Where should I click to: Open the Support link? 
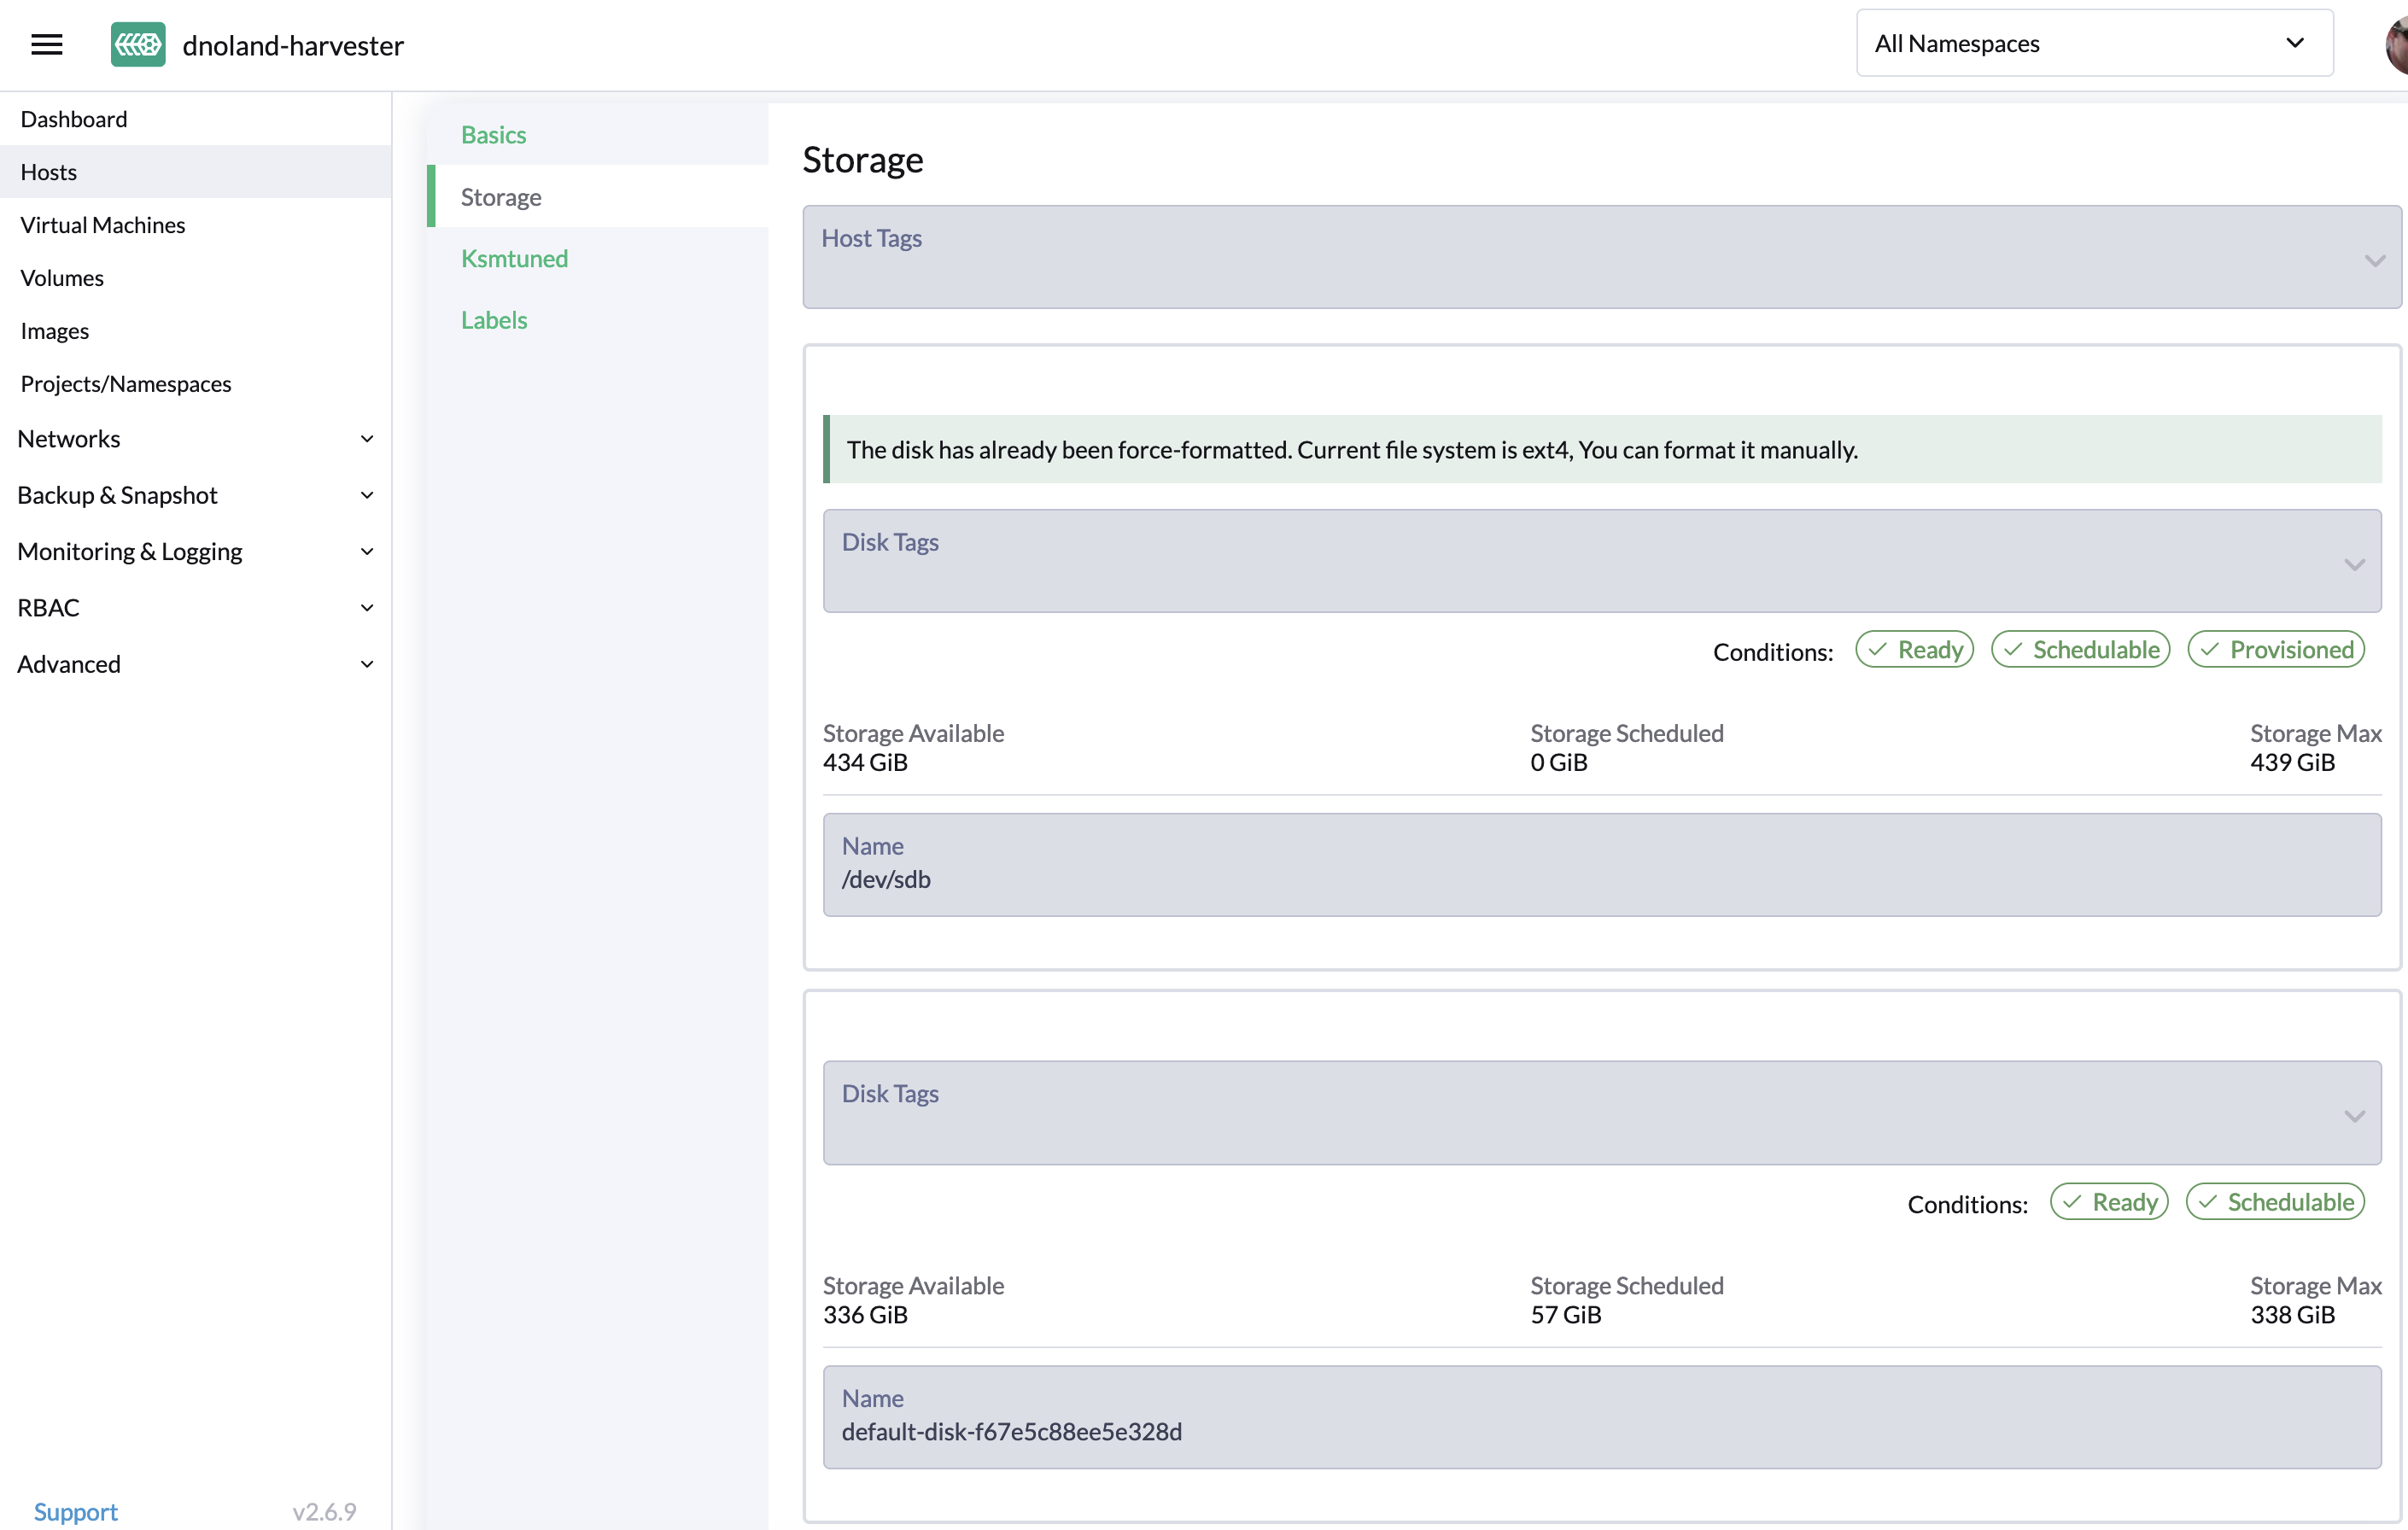point(75,1511)
